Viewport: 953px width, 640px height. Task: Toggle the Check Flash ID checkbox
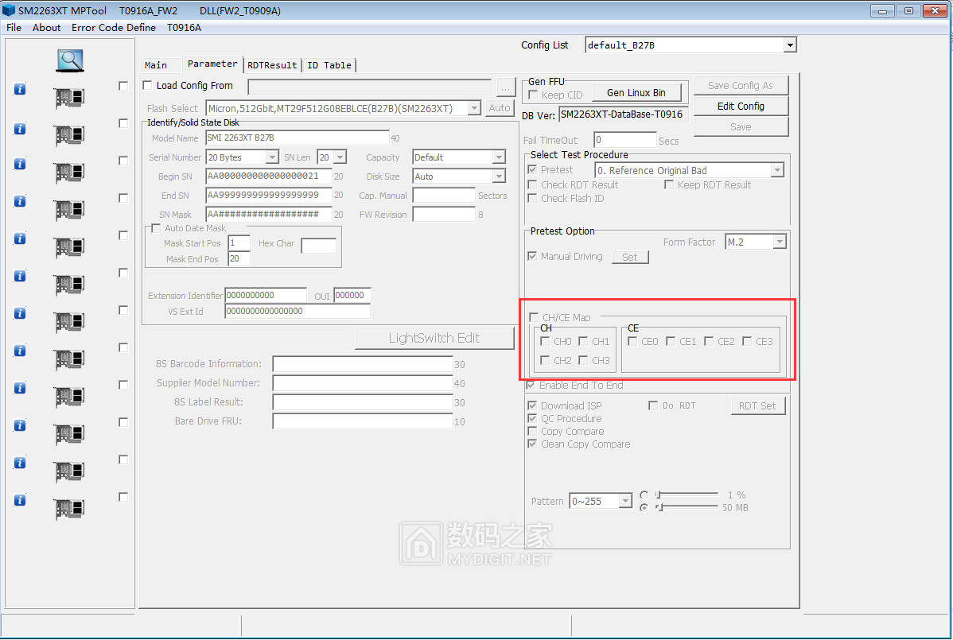coord(532,198)
